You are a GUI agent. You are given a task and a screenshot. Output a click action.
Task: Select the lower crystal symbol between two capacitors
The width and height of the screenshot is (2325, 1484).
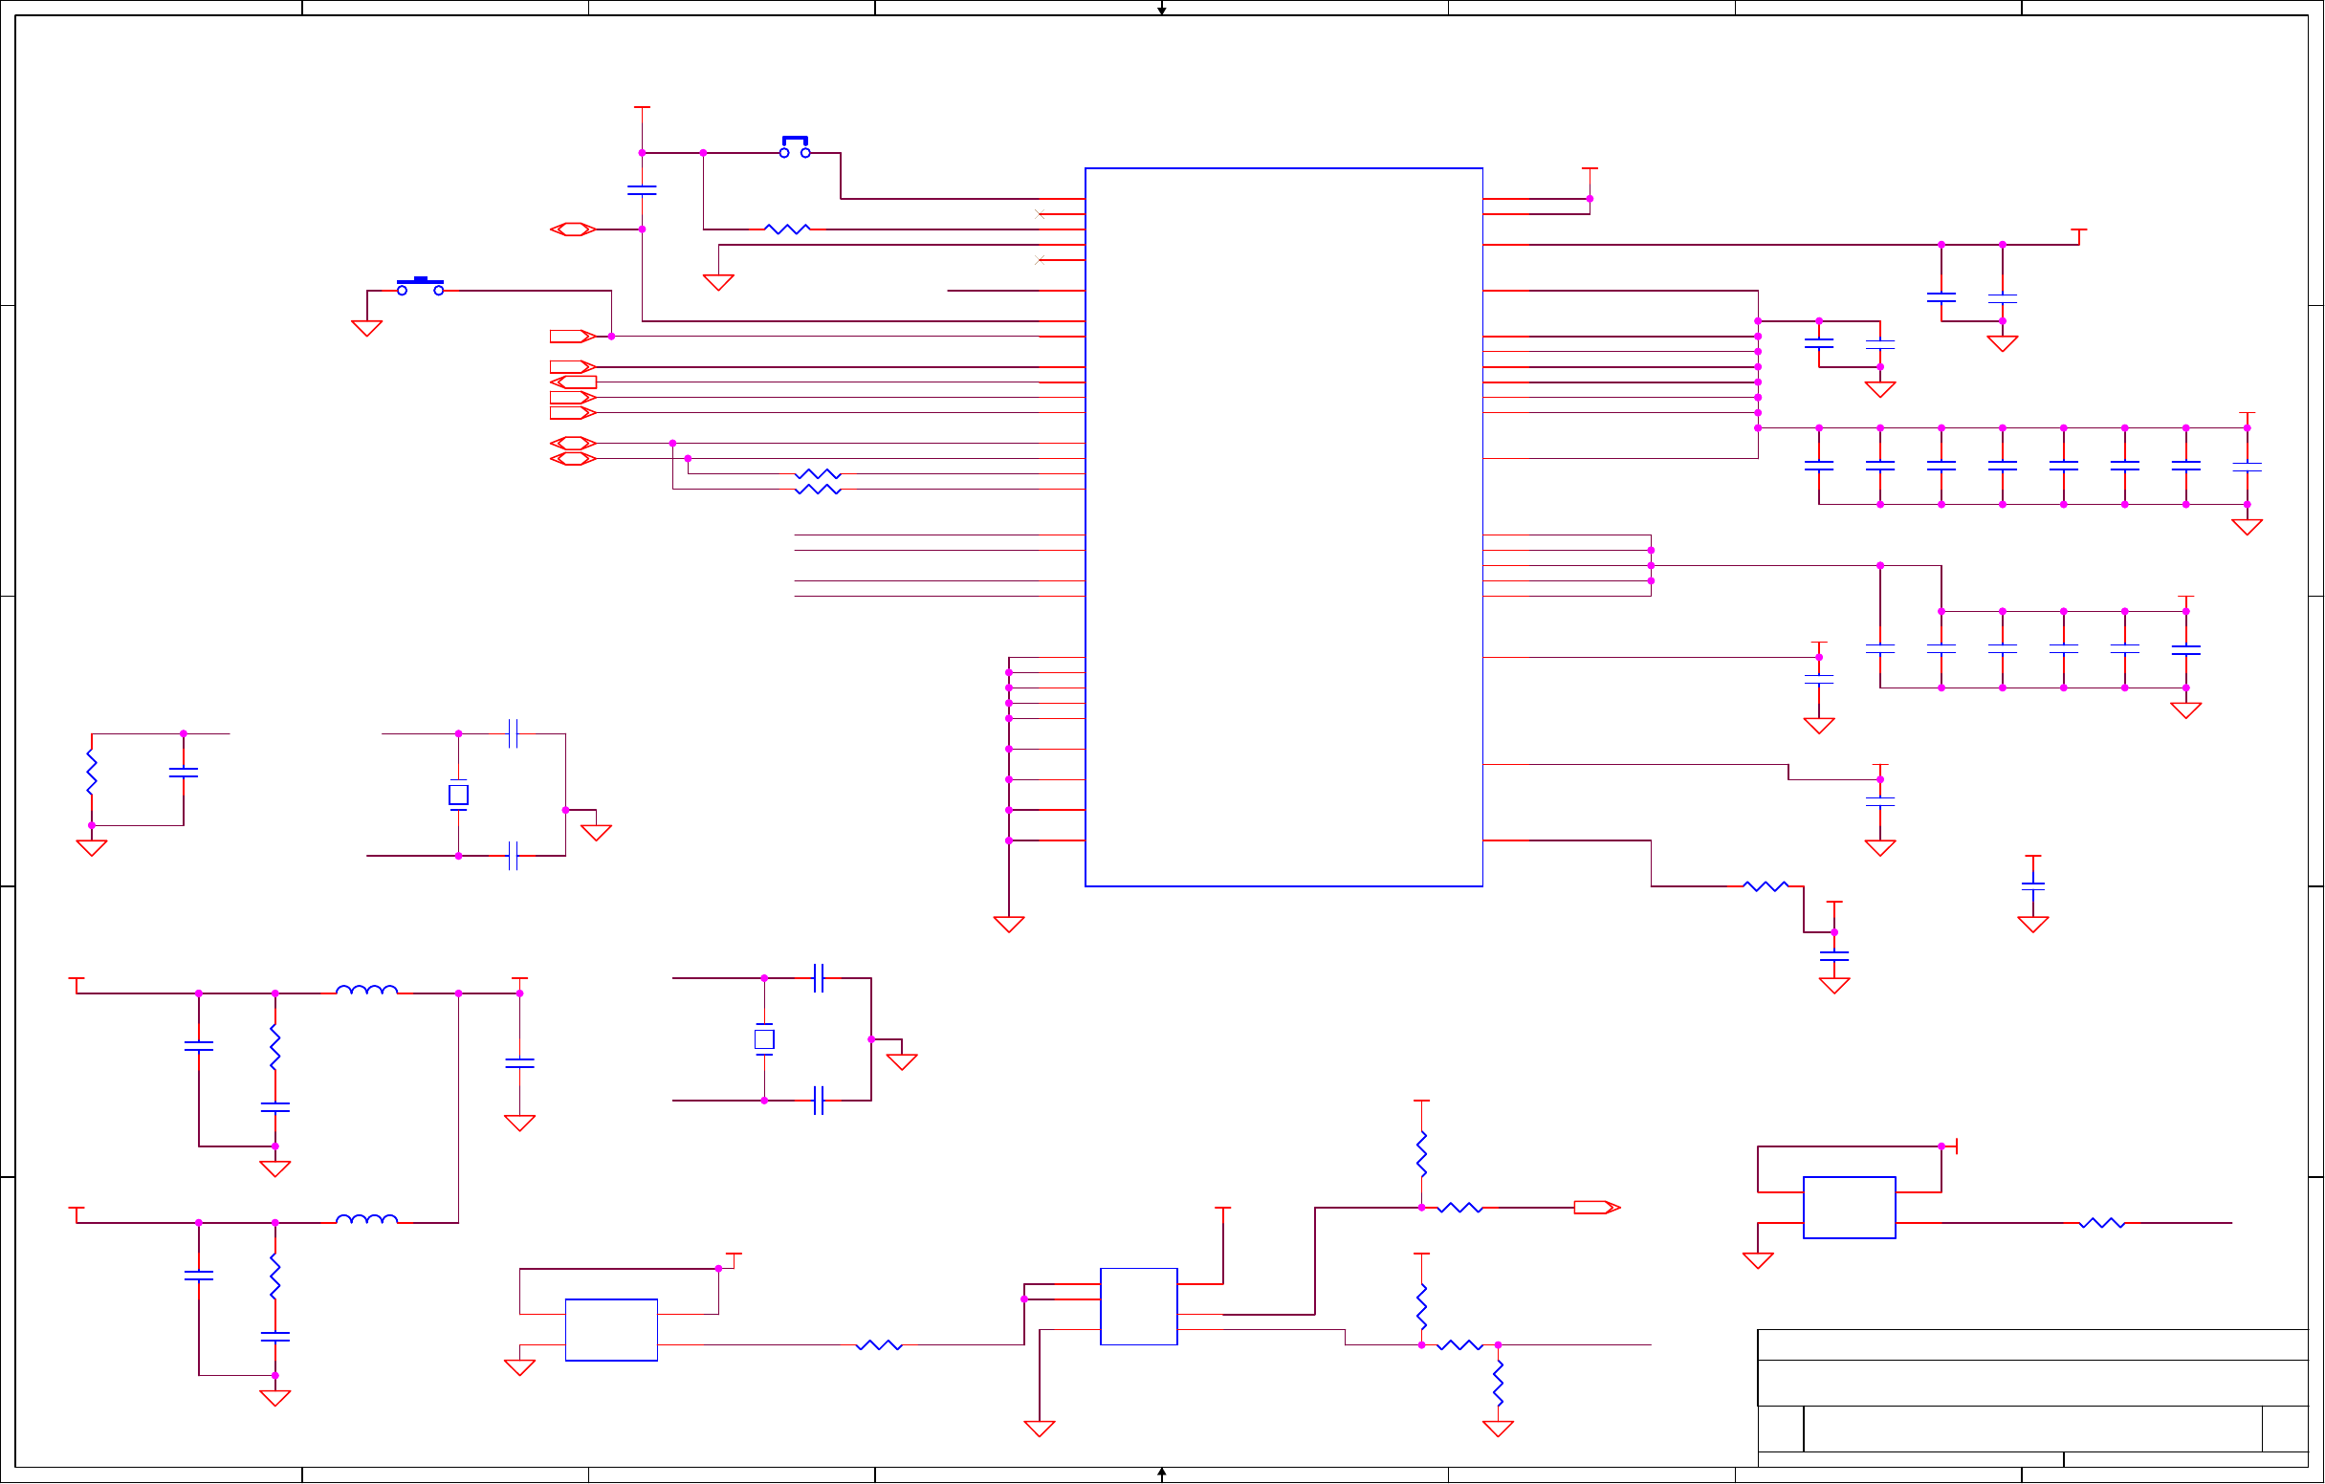click(764, 1039)
